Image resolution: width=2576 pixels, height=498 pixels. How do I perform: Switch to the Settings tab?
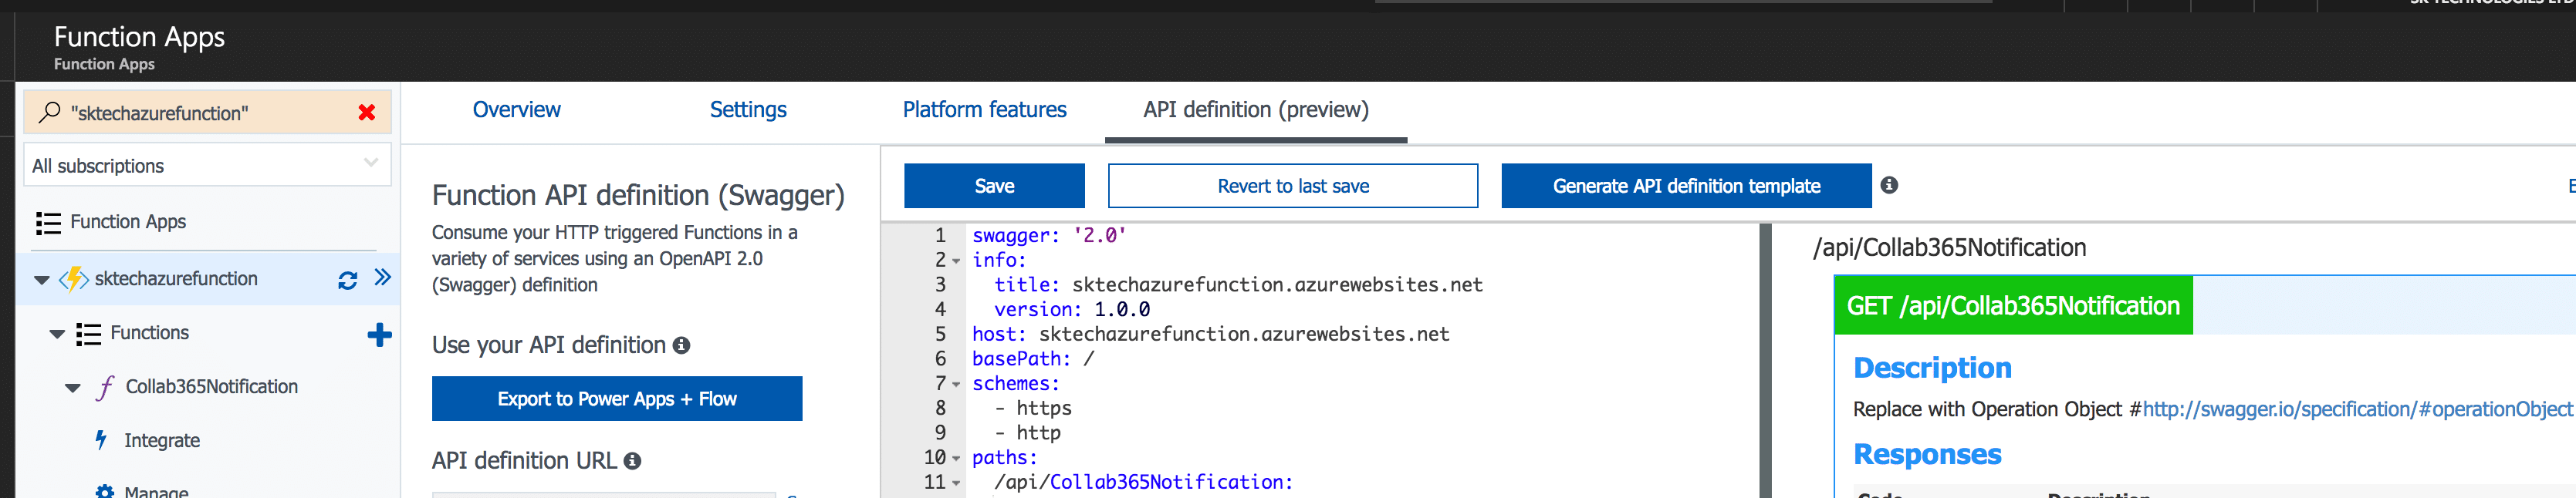(748, 109)
